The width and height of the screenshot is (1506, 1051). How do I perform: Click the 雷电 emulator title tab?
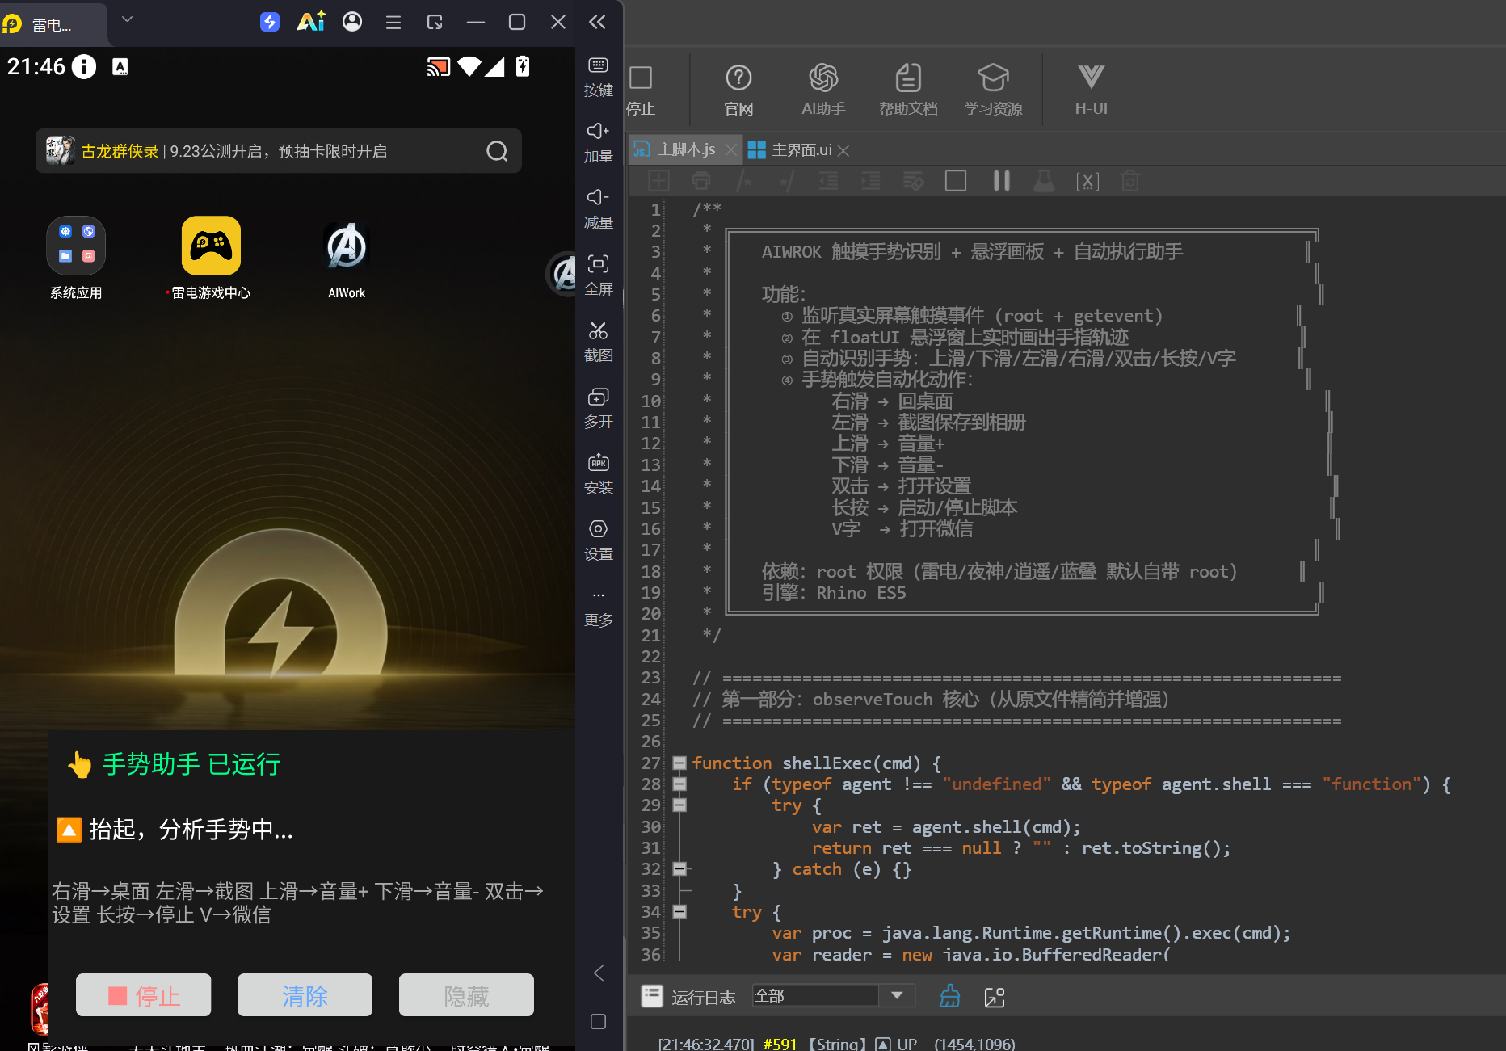point(53,24)
